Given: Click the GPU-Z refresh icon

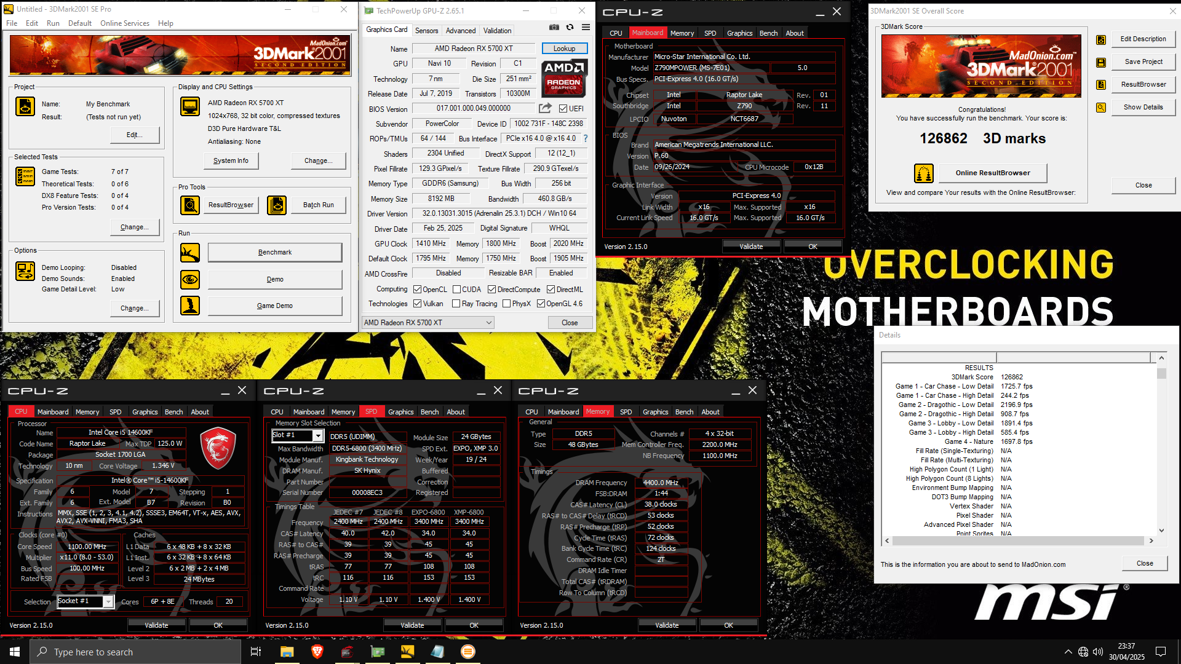Looking at the screenshot, I should (x=570, y=28).
